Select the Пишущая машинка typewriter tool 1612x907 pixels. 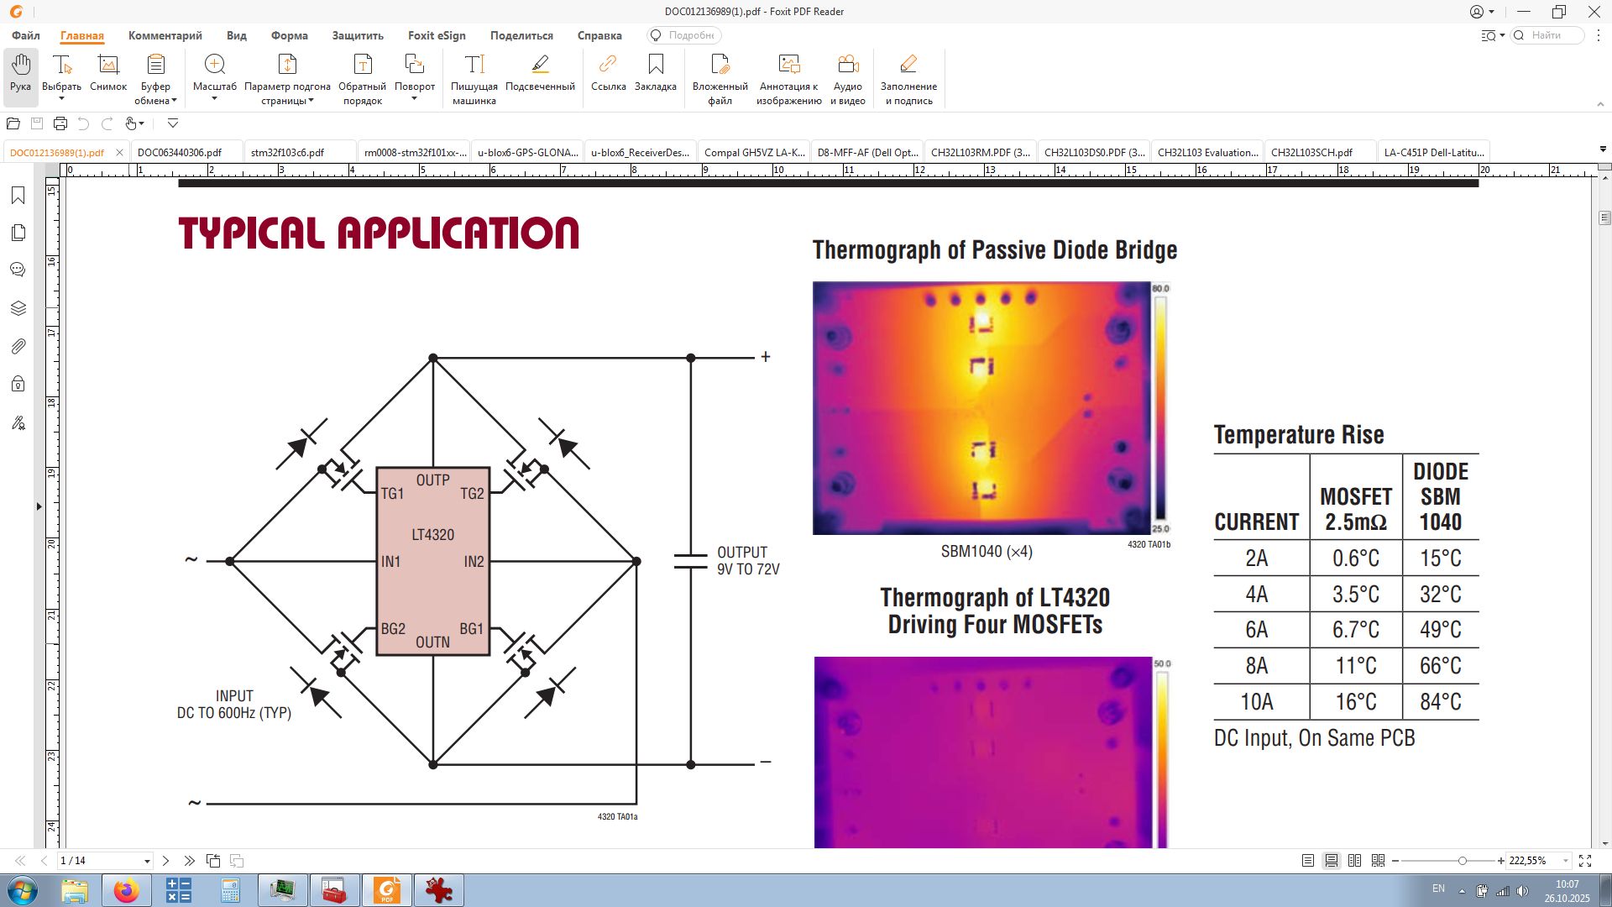pyautogui.click(x=474, y=79)
